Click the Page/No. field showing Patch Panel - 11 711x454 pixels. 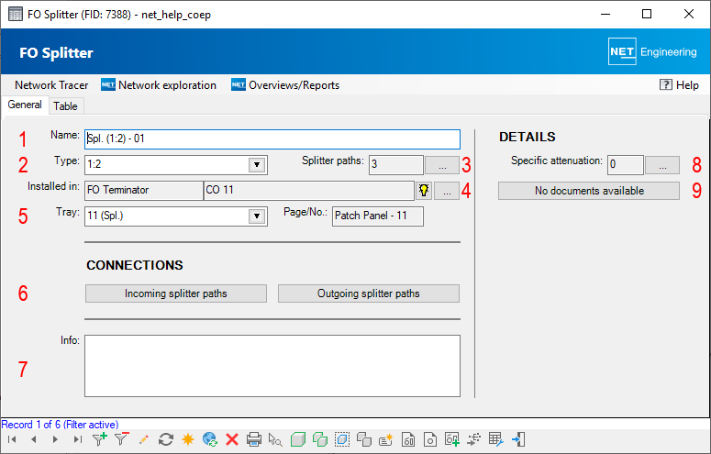(378, 216)
